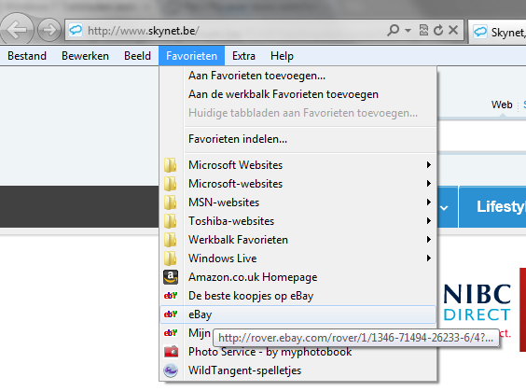Click eBay icon beside De beste koopjes
Screen dimensions: 526x391
(171, 296)
